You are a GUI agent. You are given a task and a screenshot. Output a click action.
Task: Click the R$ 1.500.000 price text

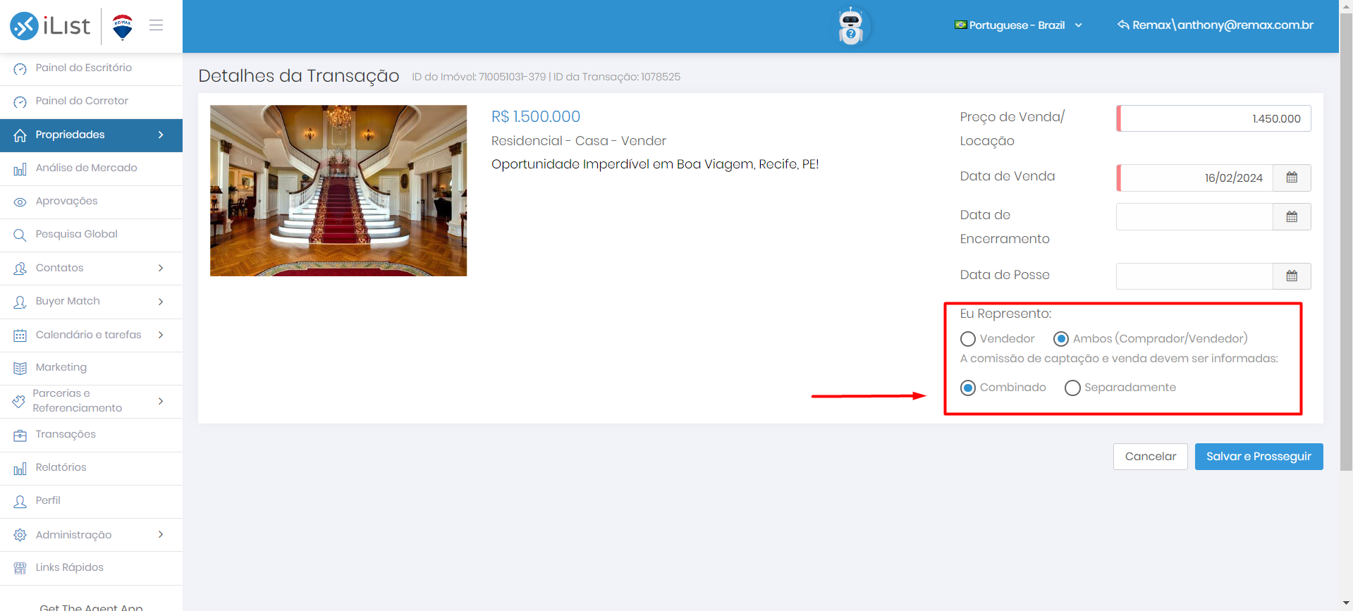click(536, 117)
